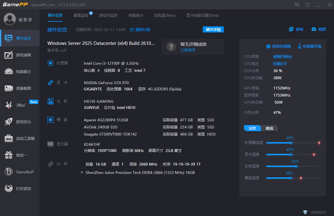Click the hard disk icon

tap(50, 120)
